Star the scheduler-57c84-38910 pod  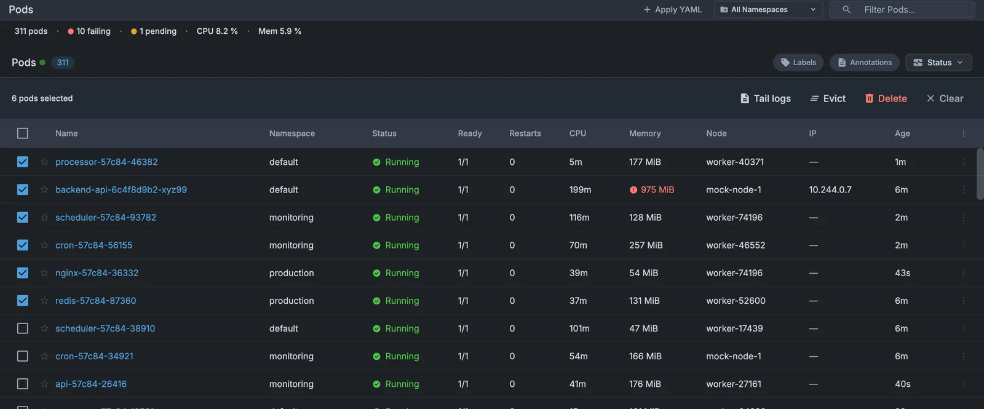[44, 328]
